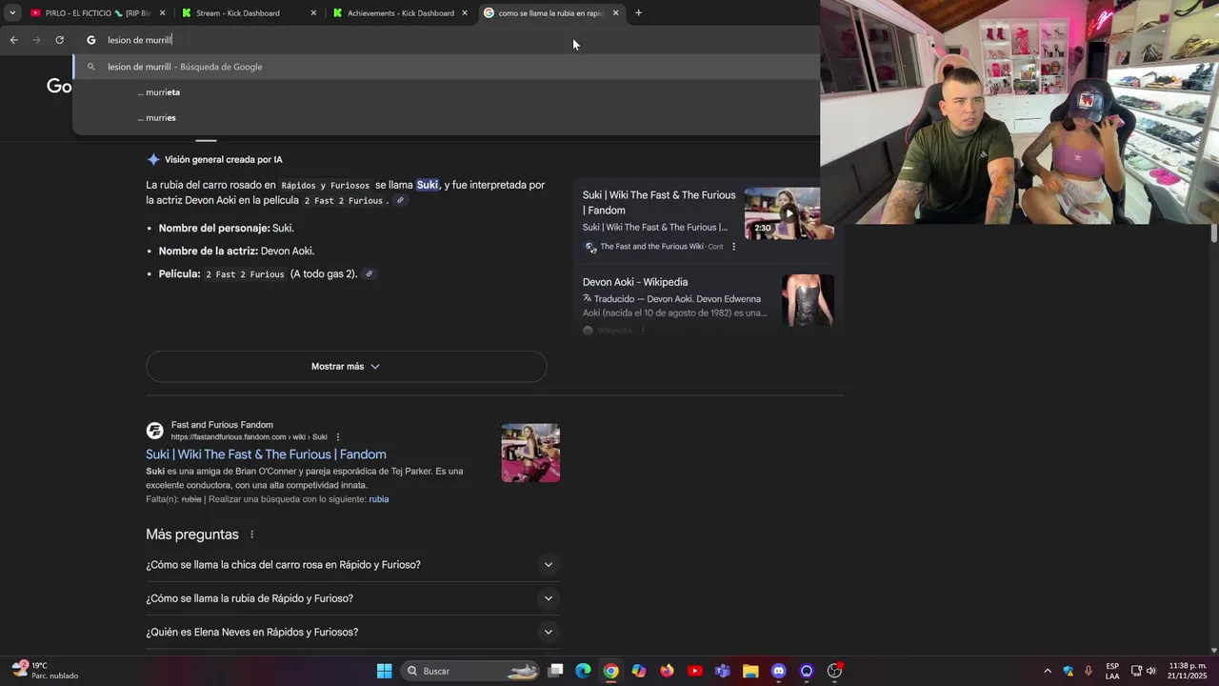
Task: Open Suki | Wiki The Fast & The Furious result
Action: [x=266, y=454]
